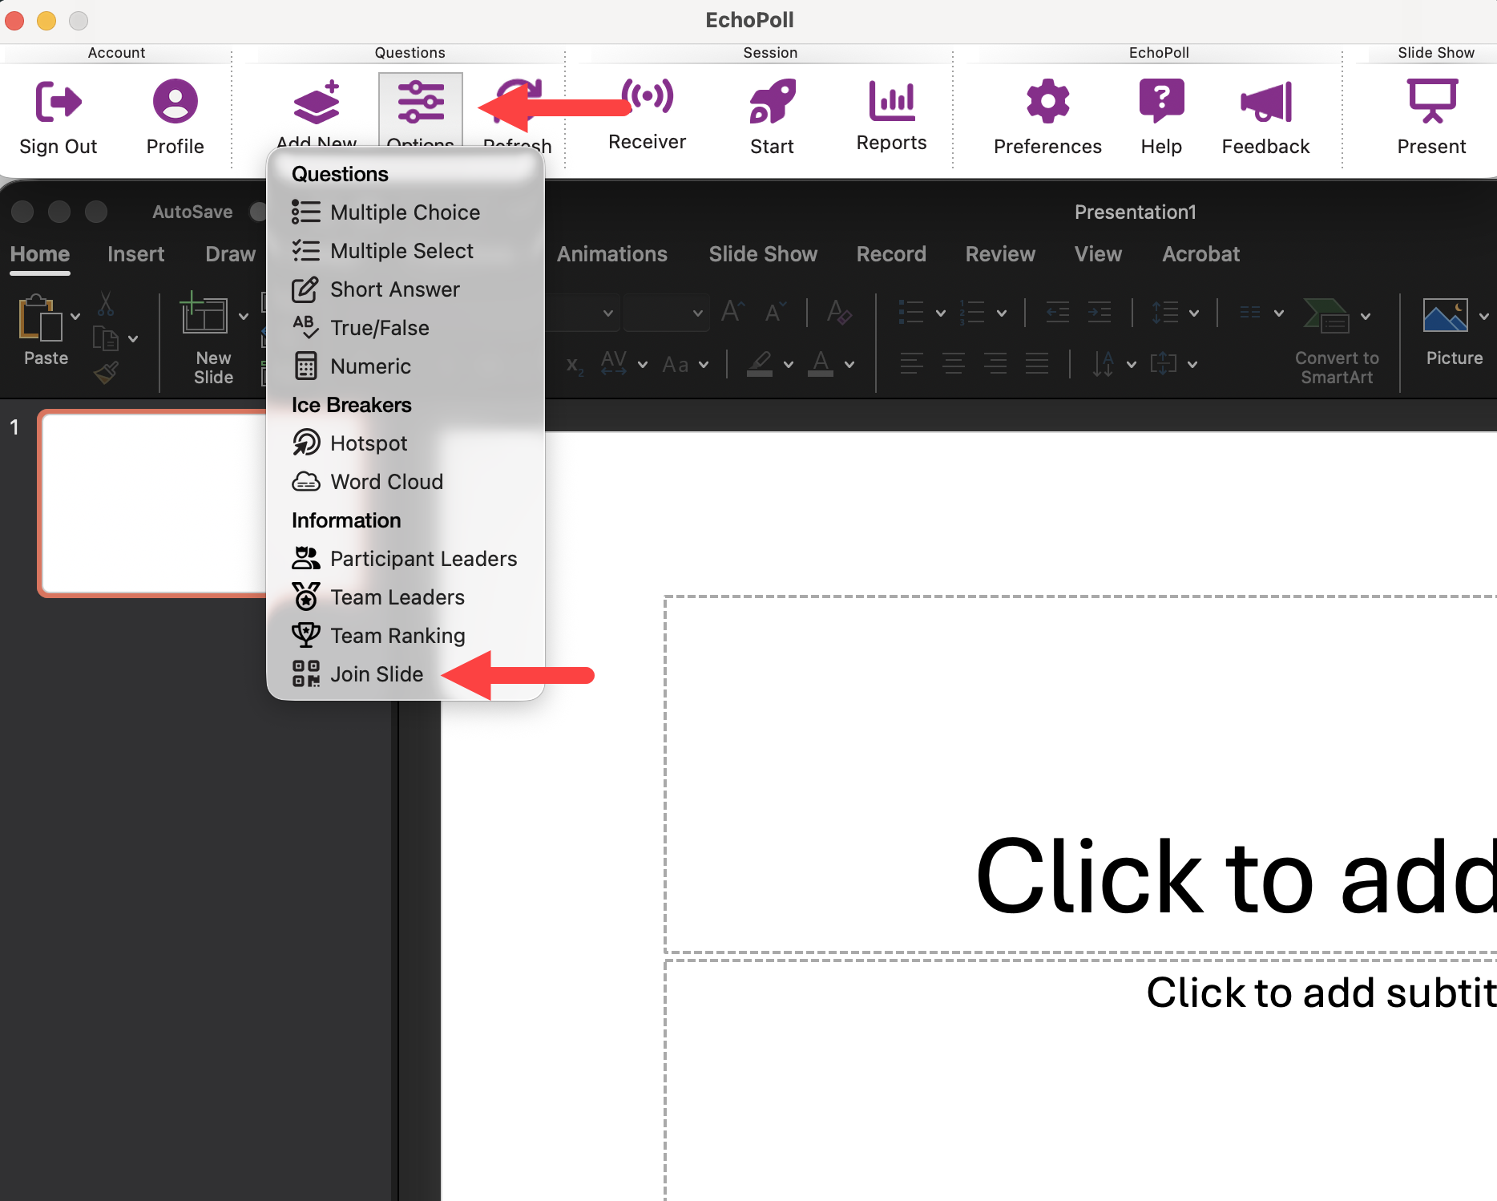Expand the bullets list dropdown

pos(941,313)
